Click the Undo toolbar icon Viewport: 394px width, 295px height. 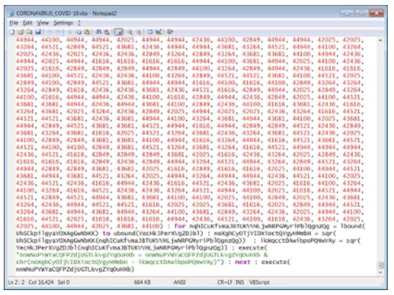pos(49,32)
